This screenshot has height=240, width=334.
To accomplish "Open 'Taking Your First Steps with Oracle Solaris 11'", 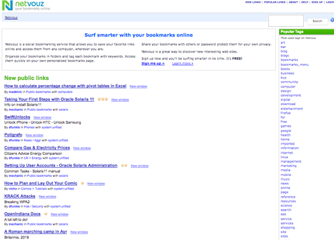I will click(x=49, y=99).
